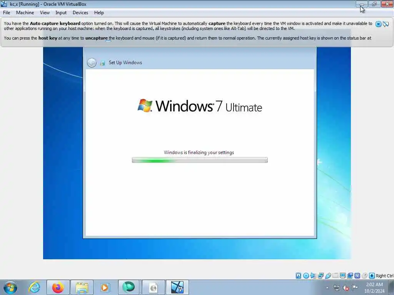Screen dimensions: 394x295
Task: Open the audio status bar indicator
Action: coord(313,276)
